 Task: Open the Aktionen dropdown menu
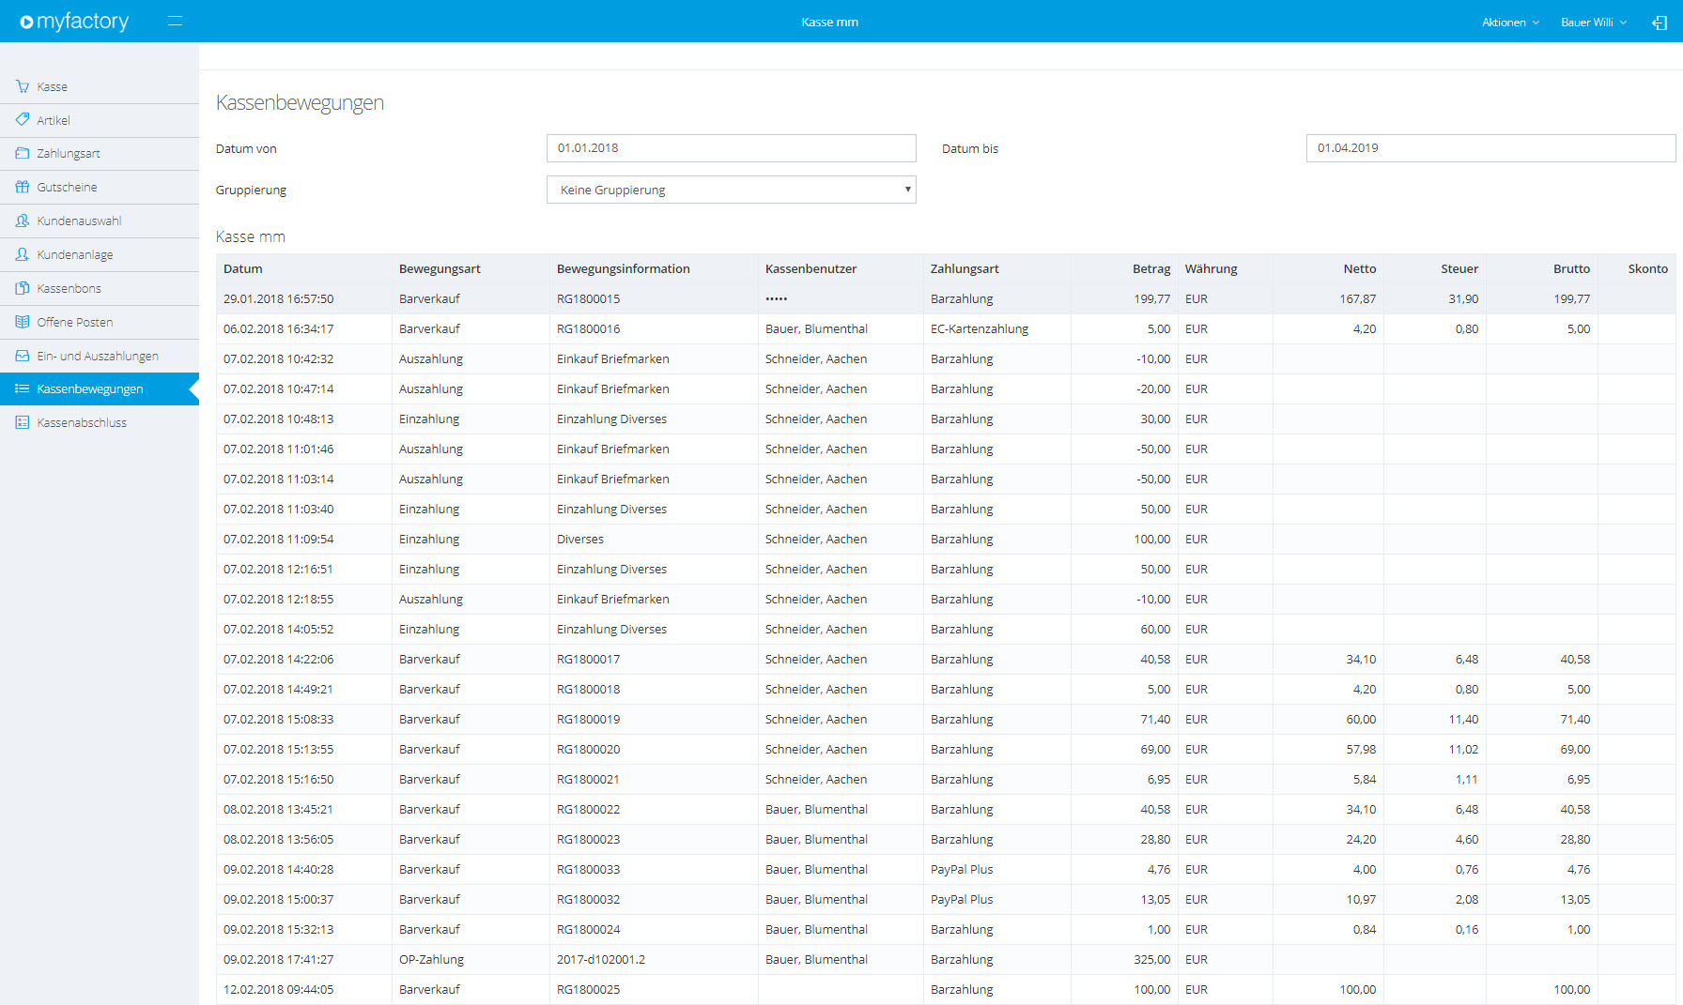click(1510, 23)
